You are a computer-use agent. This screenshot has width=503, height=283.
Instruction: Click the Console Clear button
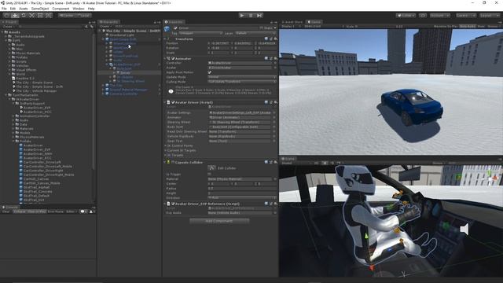tap(6, 211)
